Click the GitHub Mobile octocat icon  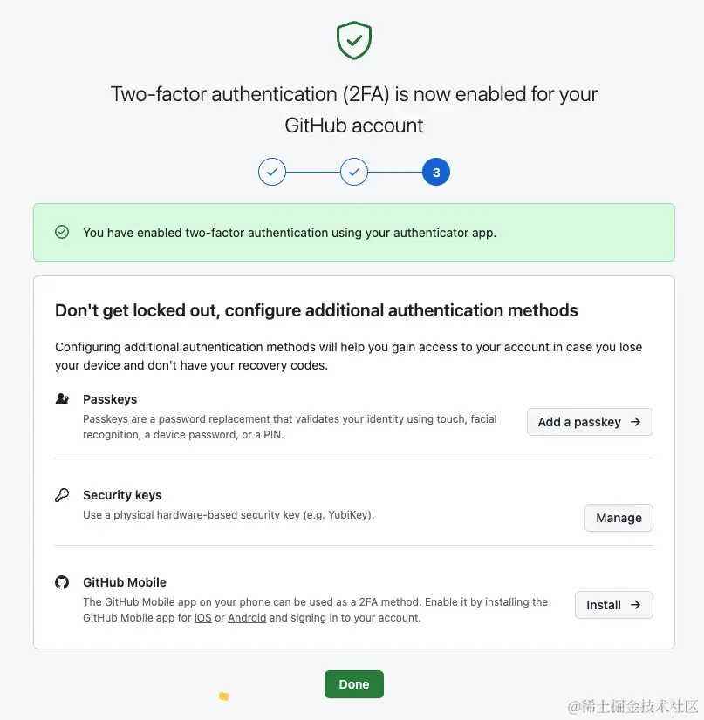(x=62, y=582)
